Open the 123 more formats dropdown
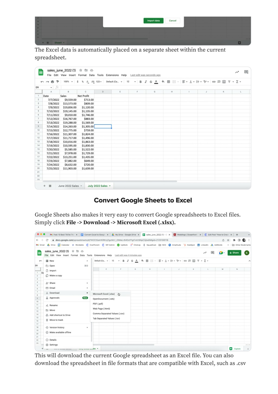The height and width of the screenshot is (394, 278). tap(99, 82)
